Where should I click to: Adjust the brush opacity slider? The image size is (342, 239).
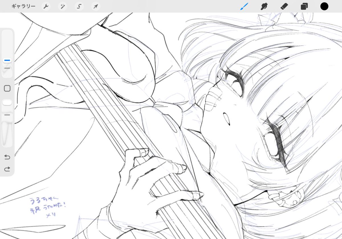pos(7,123)
